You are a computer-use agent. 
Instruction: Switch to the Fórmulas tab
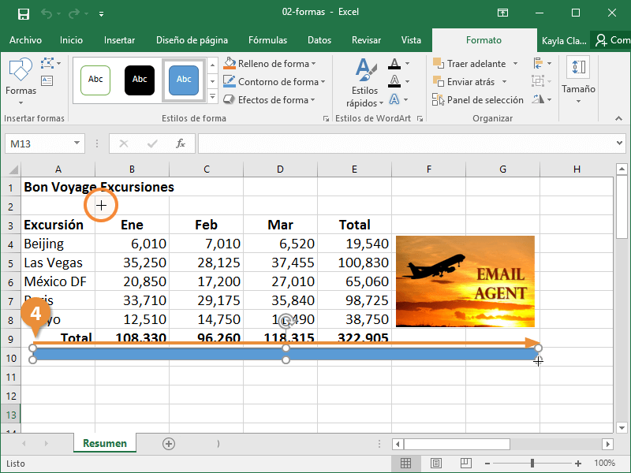coord(267,40)
